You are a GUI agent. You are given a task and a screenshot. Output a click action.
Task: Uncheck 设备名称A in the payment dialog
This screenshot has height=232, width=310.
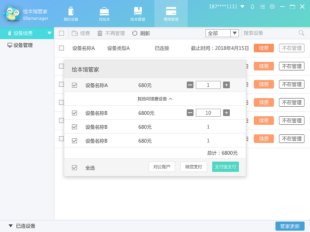click(74, 85)
